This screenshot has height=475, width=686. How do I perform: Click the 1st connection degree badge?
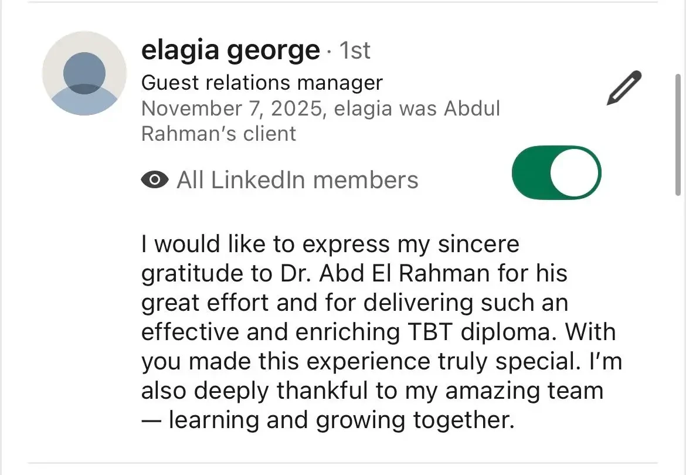[355, 51]
